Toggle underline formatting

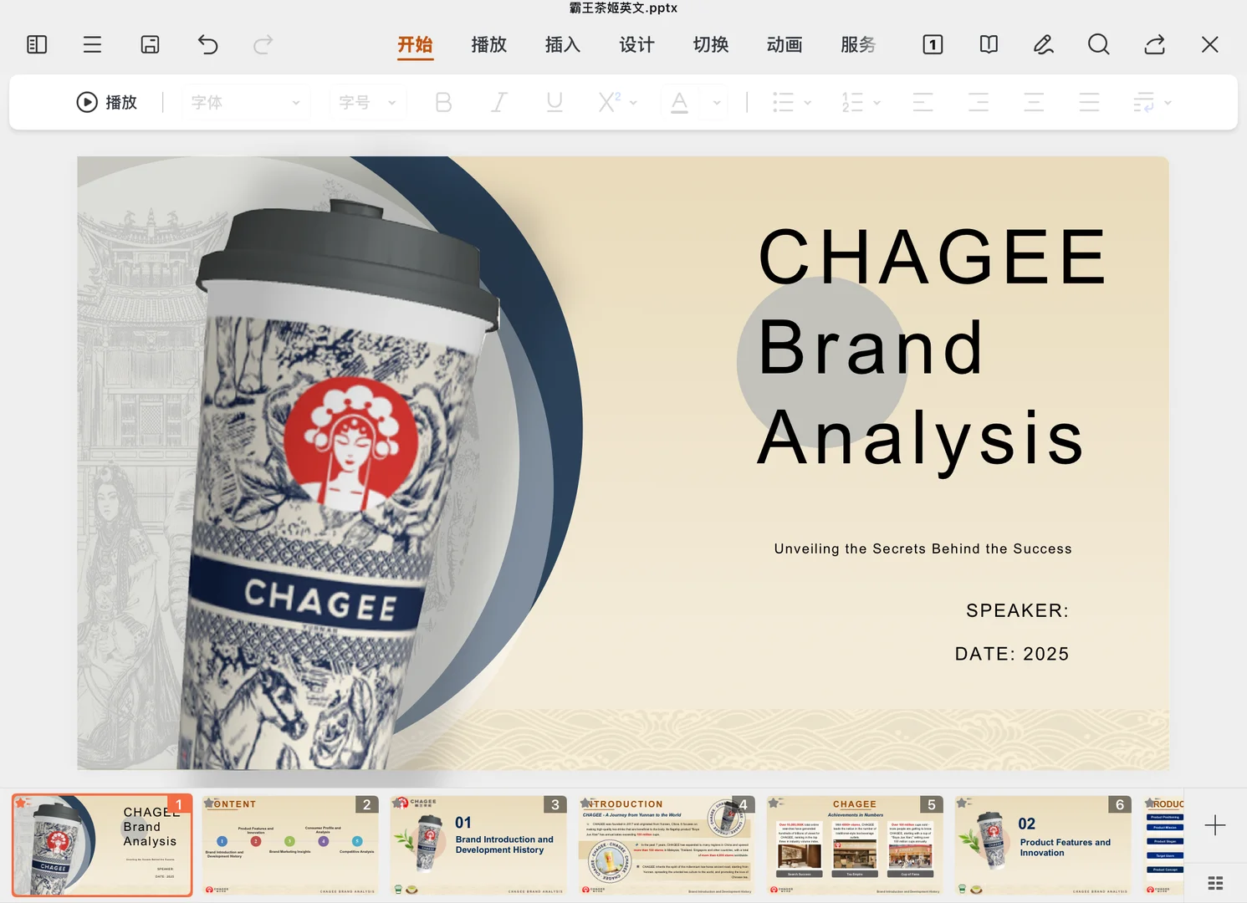click(x=554, y=102)
